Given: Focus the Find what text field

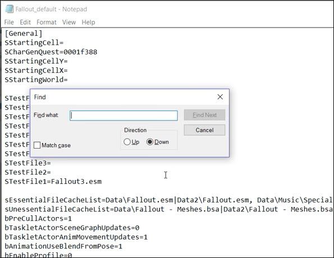Looking at the screenshot, I should click(123, 116).
